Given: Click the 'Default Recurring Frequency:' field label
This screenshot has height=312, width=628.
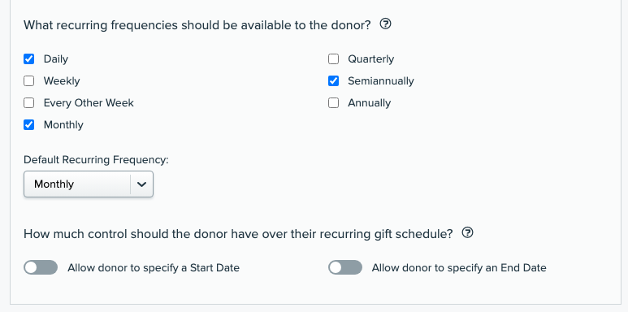Looking at the screenshot, I should point(96,160).
